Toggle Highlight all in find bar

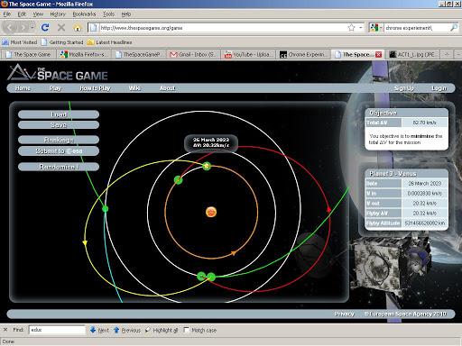(162, 330)
